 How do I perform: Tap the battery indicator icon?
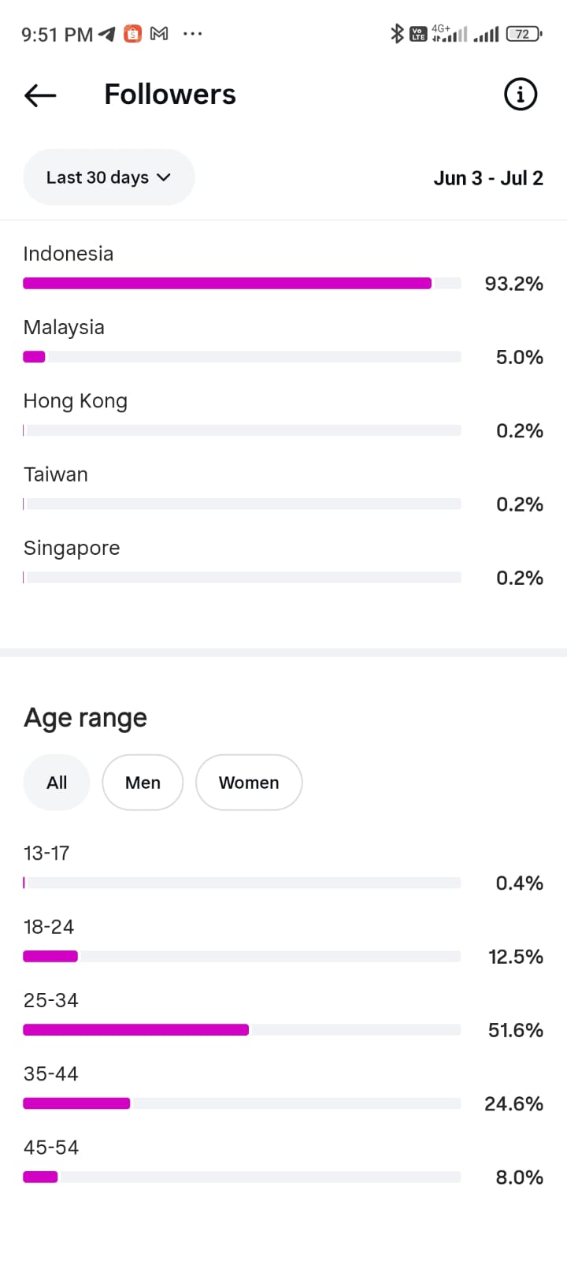tap(524, 34)
